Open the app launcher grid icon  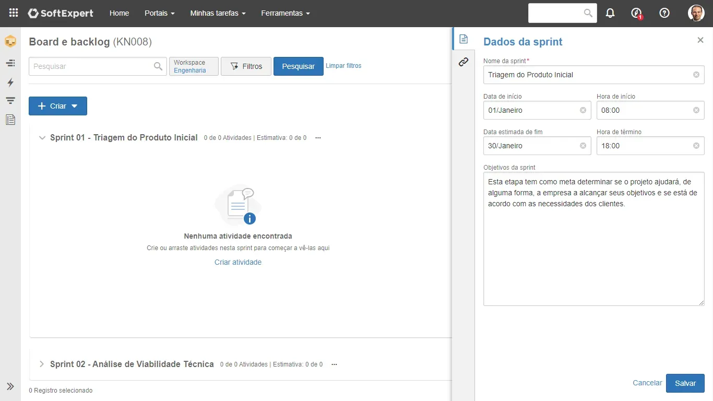[14, 13]
